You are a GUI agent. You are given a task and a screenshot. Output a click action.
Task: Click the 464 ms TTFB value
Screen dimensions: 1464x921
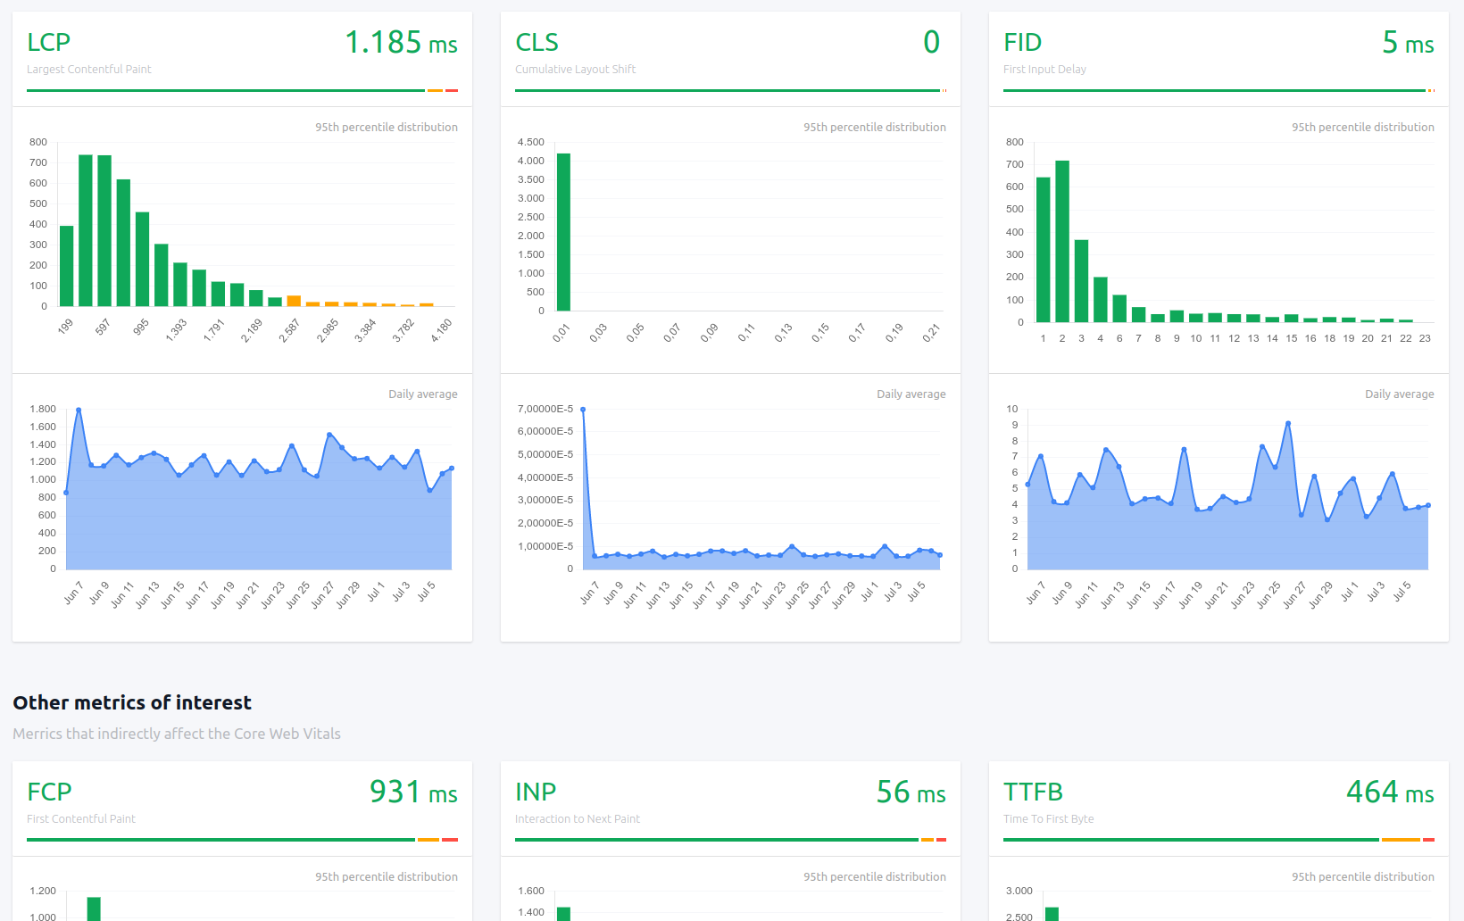1390,792
